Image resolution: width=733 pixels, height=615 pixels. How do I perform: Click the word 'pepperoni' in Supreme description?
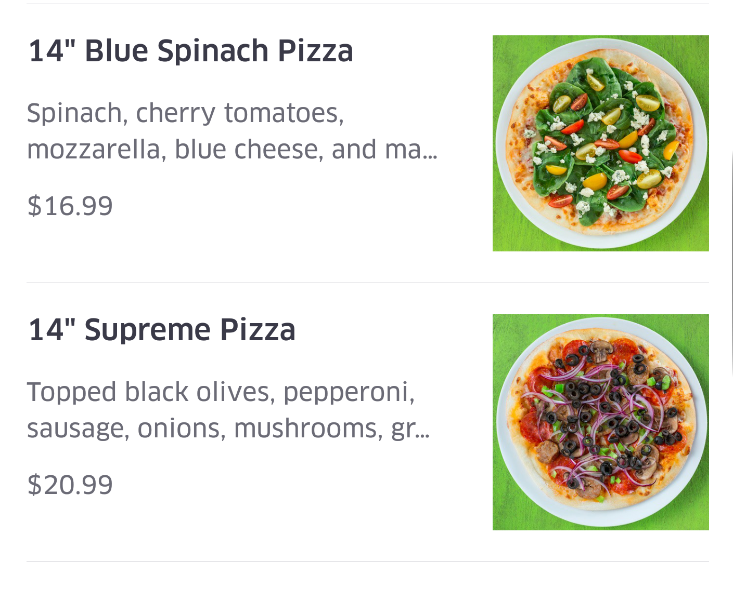[x=349, y=392]
